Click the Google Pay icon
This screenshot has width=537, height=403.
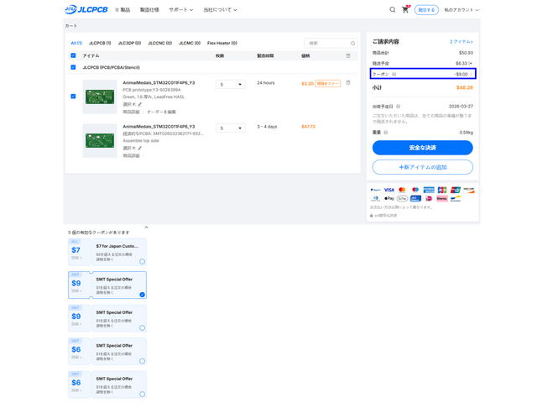tap(402, 198)
